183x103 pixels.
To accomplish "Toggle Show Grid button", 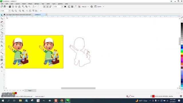I will coord(72,7).
